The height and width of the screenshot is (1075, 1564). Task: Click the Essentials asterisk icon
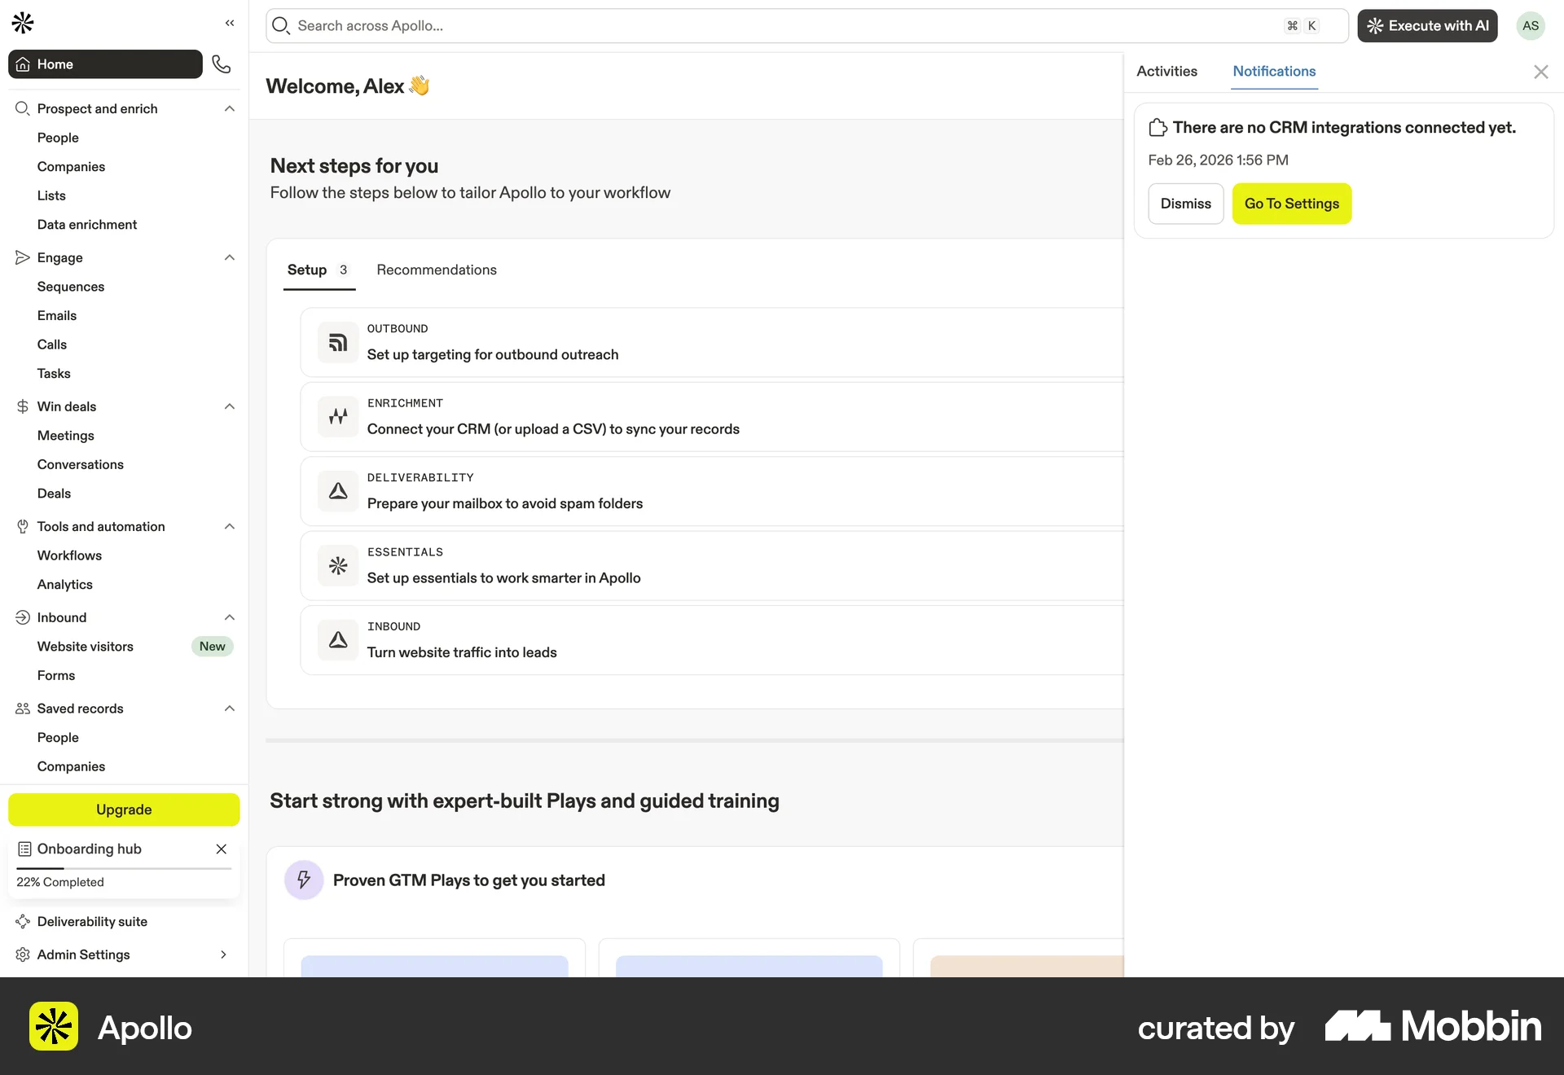(338, 565)
